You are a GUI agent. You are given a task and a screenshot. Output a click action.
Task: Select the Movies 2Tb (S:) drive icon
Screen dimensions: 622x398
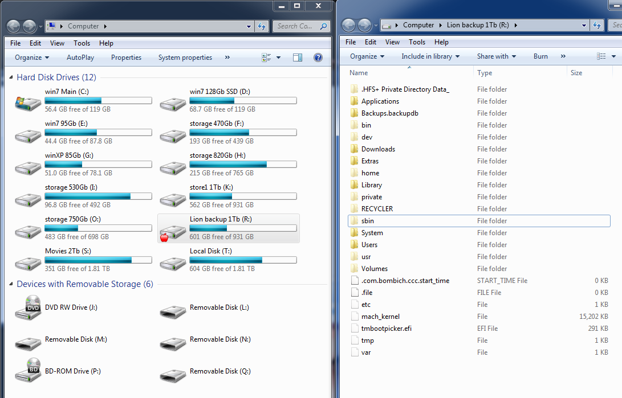click(x=28, y=264)
